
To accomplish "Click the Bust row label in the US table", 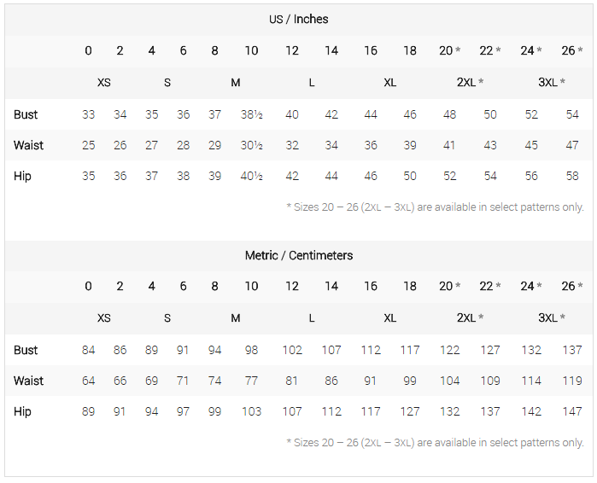I will coord(26,114).
